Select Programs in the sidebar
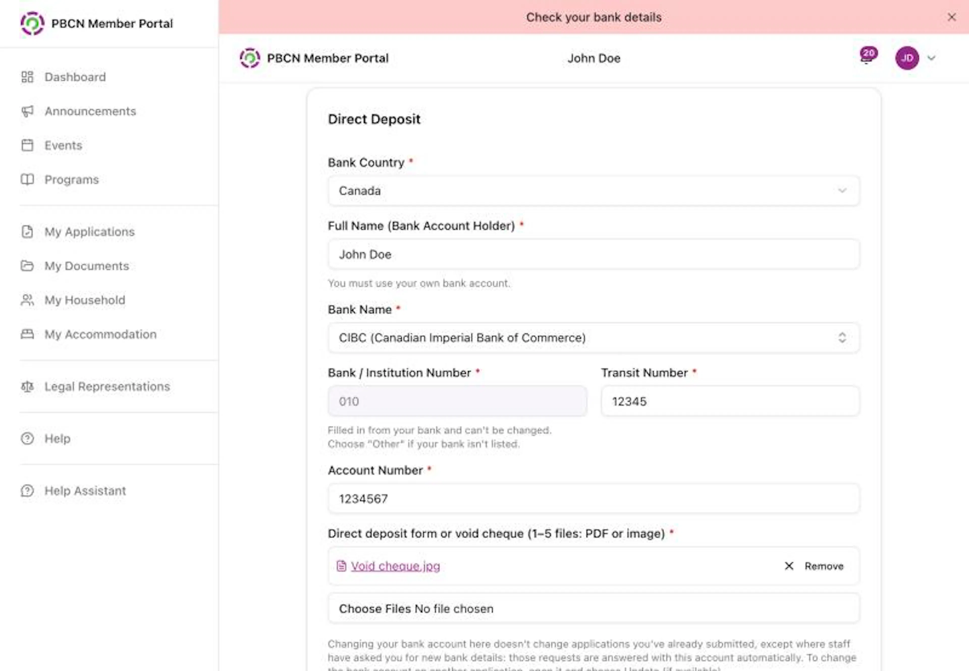This screenshot has width=969, height=671. [72, 179]
